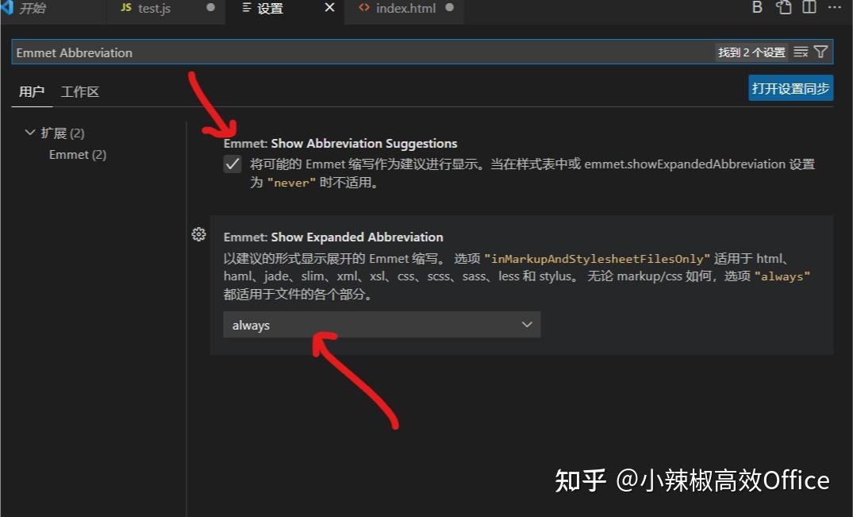Image resolution: width=853 pixels, height=517 pixels.
Task: Open the More Actions ellipsis menu
Action: [833, 7]
